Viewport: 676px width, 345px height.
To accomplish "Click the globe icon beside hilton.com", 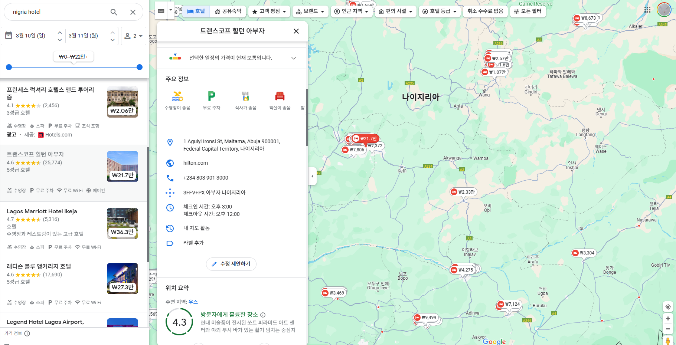I will coord(170,163).
